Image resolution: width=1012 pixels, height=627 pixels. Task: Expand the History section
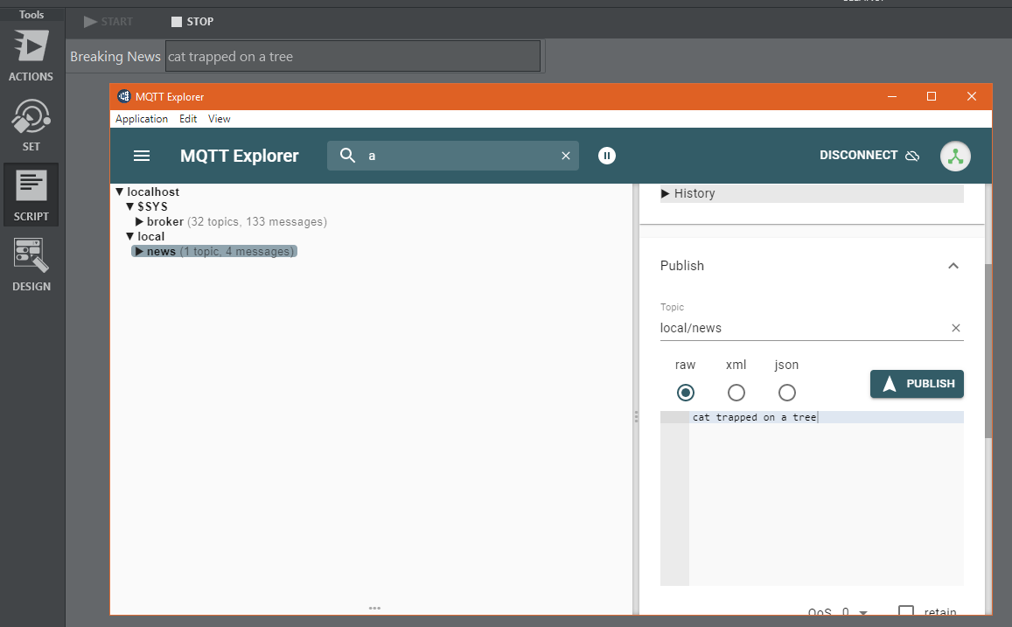(x=666, y=193)
